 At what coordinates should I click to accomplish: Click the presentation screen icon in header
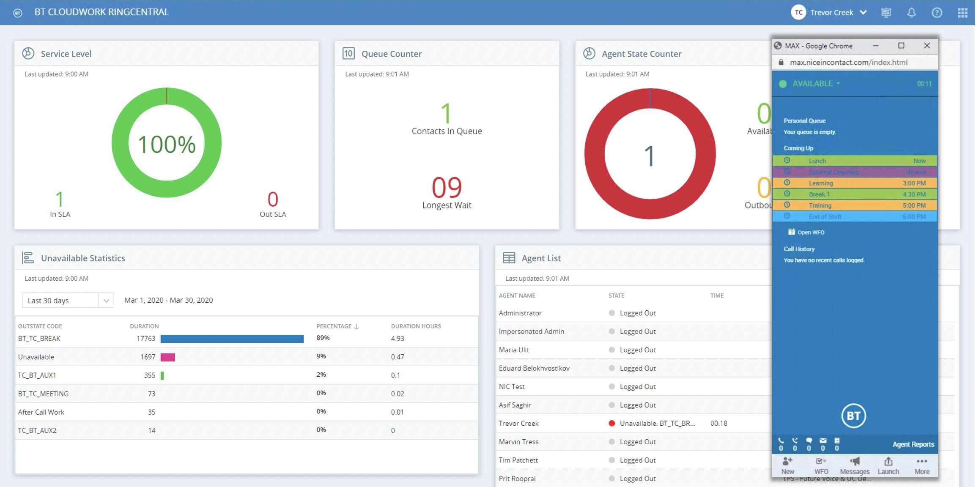pos(886,13)
